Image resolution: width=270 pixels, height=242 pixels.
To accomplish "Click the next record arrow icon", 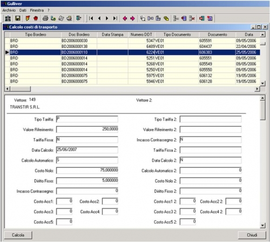I will [107, 18].
